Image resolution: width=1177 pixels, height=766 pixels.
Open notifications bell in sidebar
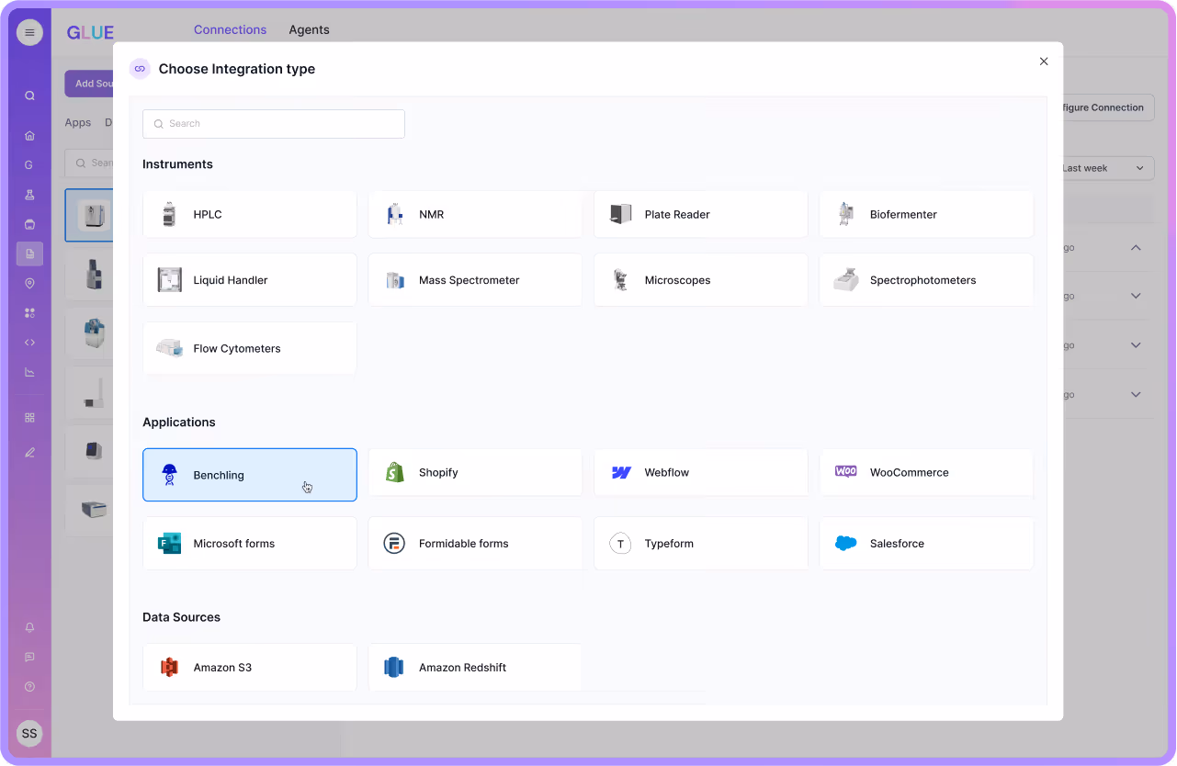[x=29, y=627]
